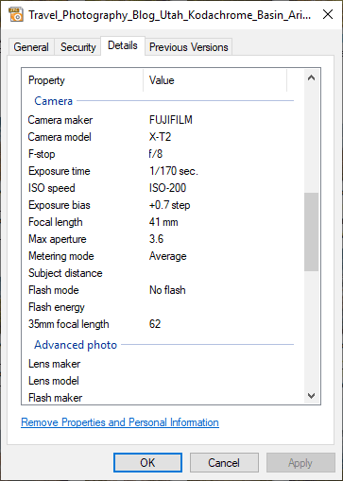Confirm with the OK button
This screenshot has width=343, height=481.
coord(147,463)
